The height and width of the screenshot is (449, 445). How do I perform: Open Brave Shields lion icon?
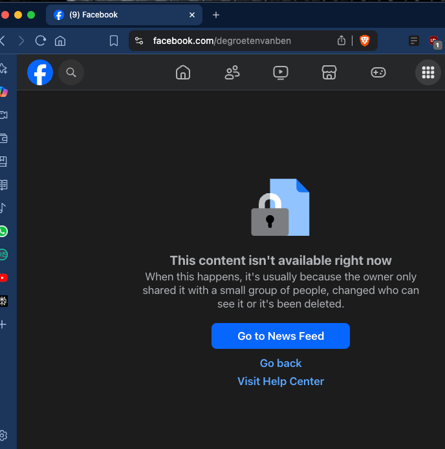coord(365,41)
